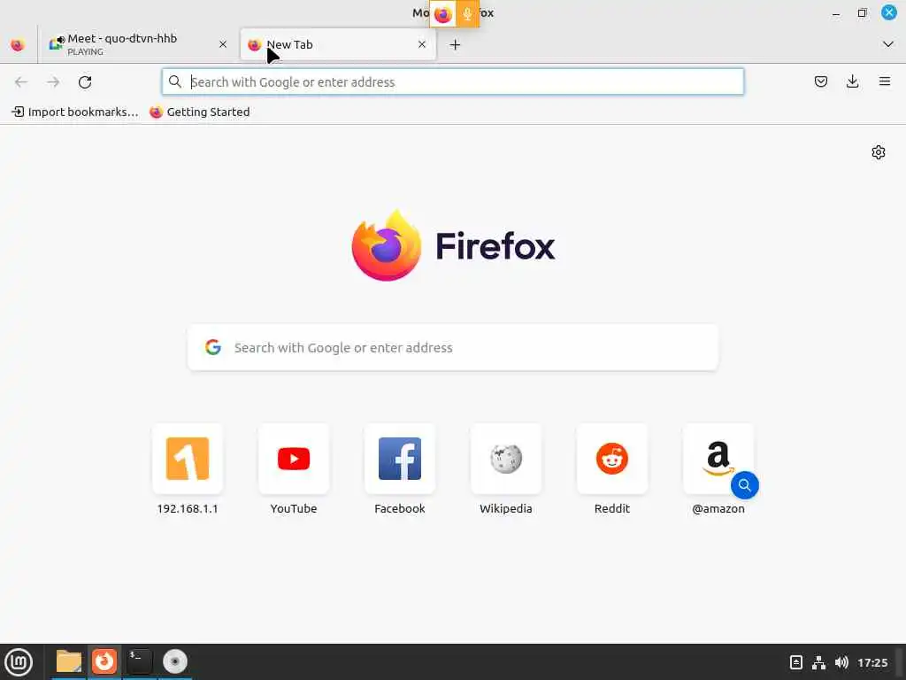Open the Save to Pocket button
906x680 pixels.
tap(821, 81)
